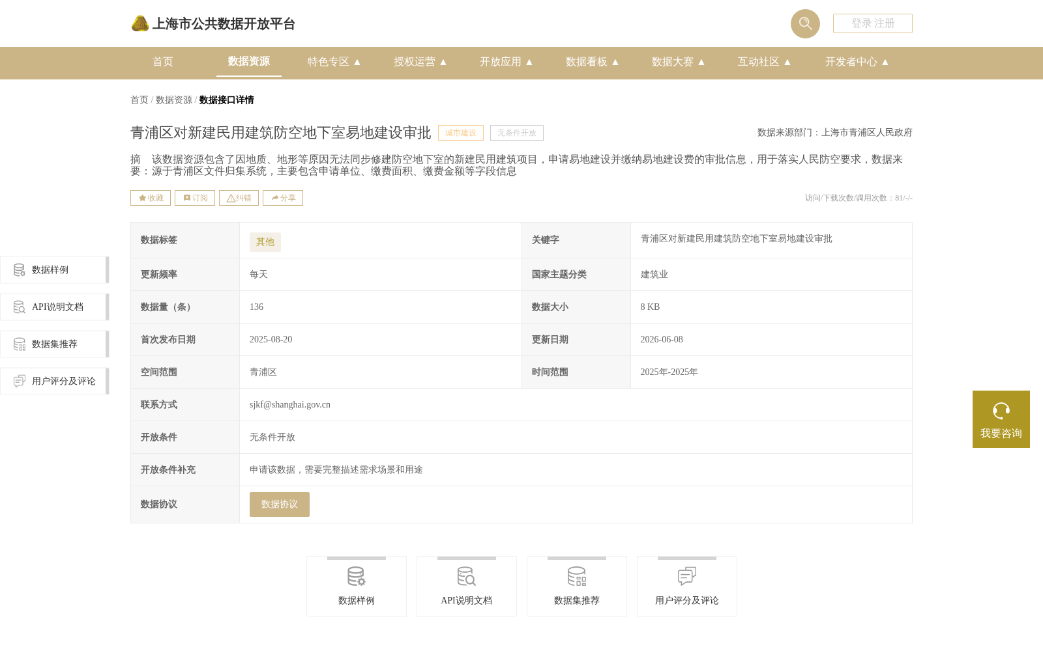Click the API说明文档 icon in left sidebar

[x=20, y=307]
